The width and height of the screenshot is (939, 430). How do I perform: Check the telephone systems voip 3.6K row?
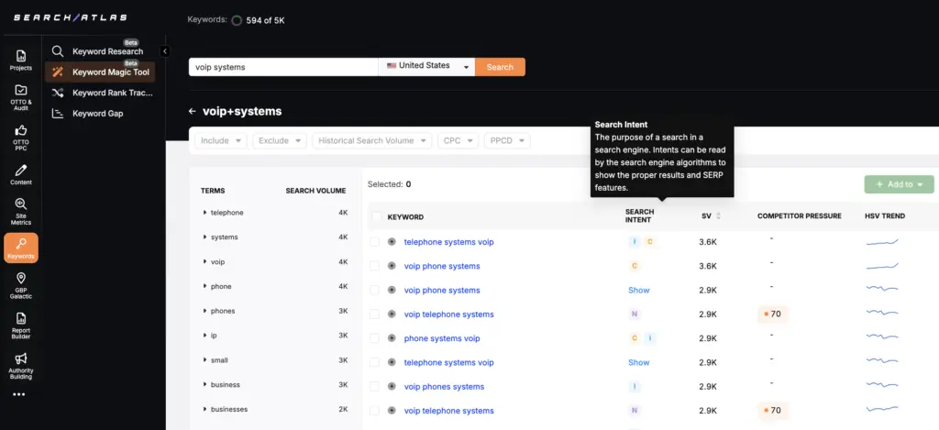coord(374,242)
